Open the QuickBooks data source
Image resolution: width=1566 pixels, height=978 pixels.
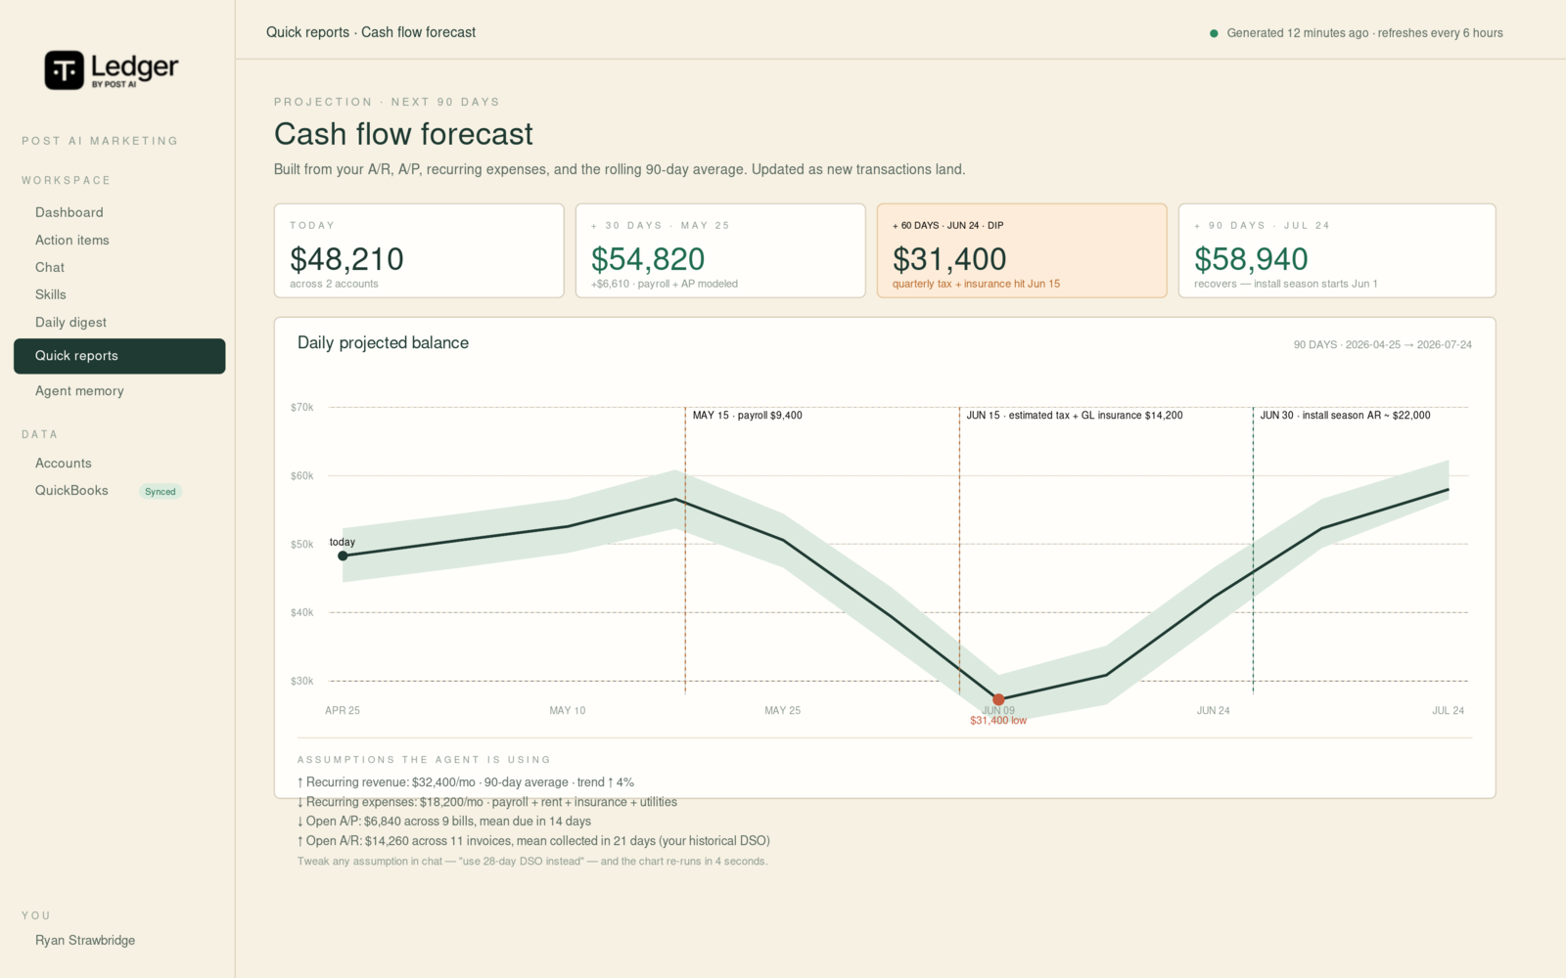point(71,490)
